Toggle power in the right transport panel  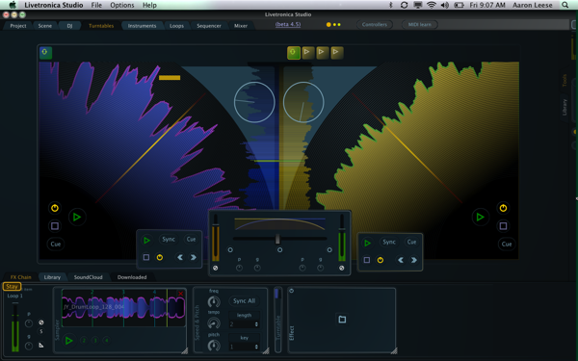(381, 260)
